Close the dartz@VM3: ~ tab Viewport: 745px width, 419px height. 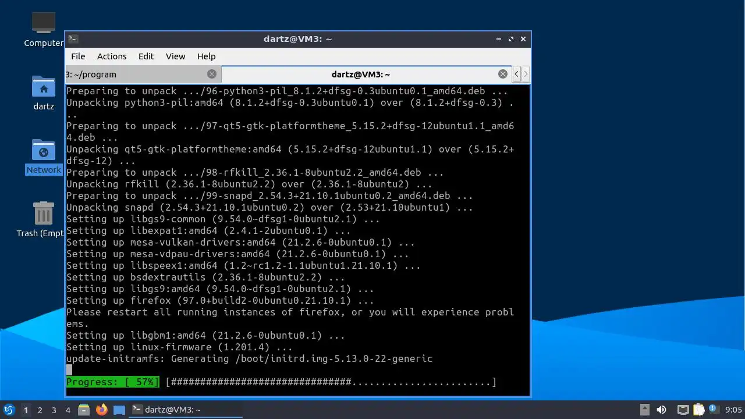(x=503, y=74)
